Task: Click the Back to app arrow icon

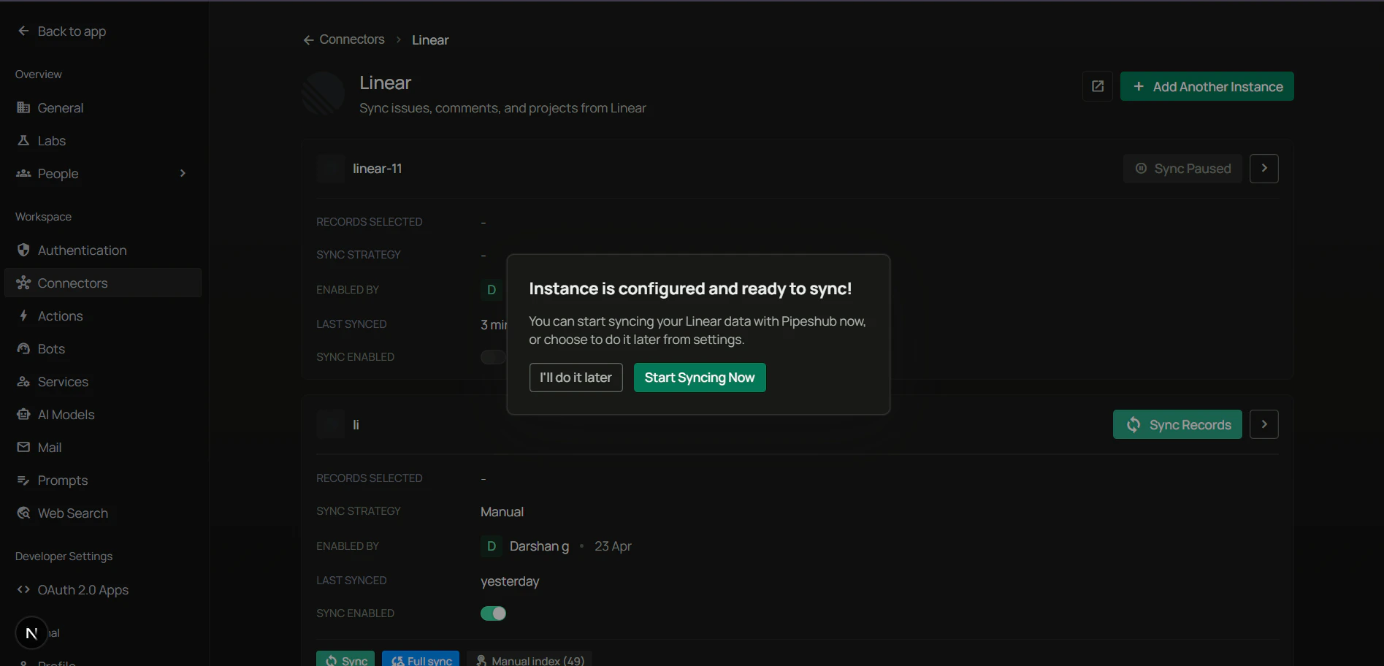Action: 23,31
